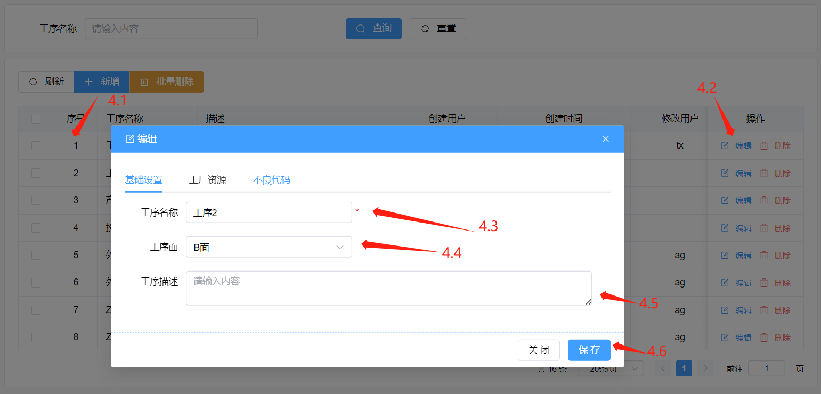
Task: Open the 工序面 dropdown showing B面
Action: [x=269, y=247]
